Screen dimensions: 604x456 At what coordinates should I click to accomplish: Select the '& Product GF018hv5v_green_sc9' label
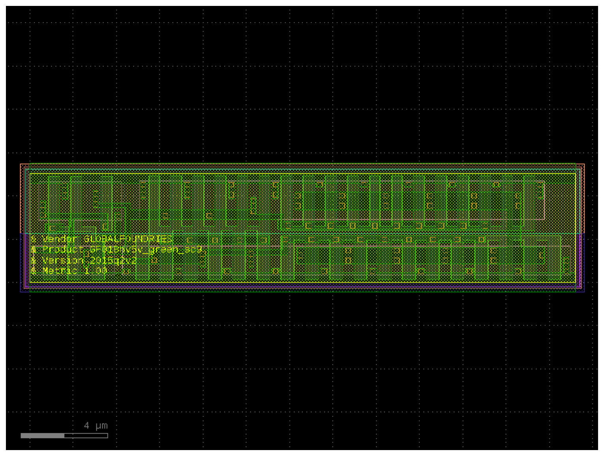pyautogui.click(x=116, y=250)
